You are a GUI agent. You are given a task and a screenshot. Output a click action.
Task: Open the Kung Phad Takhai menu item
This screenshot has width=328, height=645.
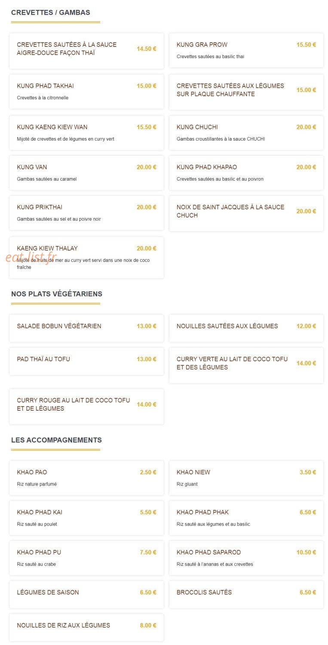[86, 92]
